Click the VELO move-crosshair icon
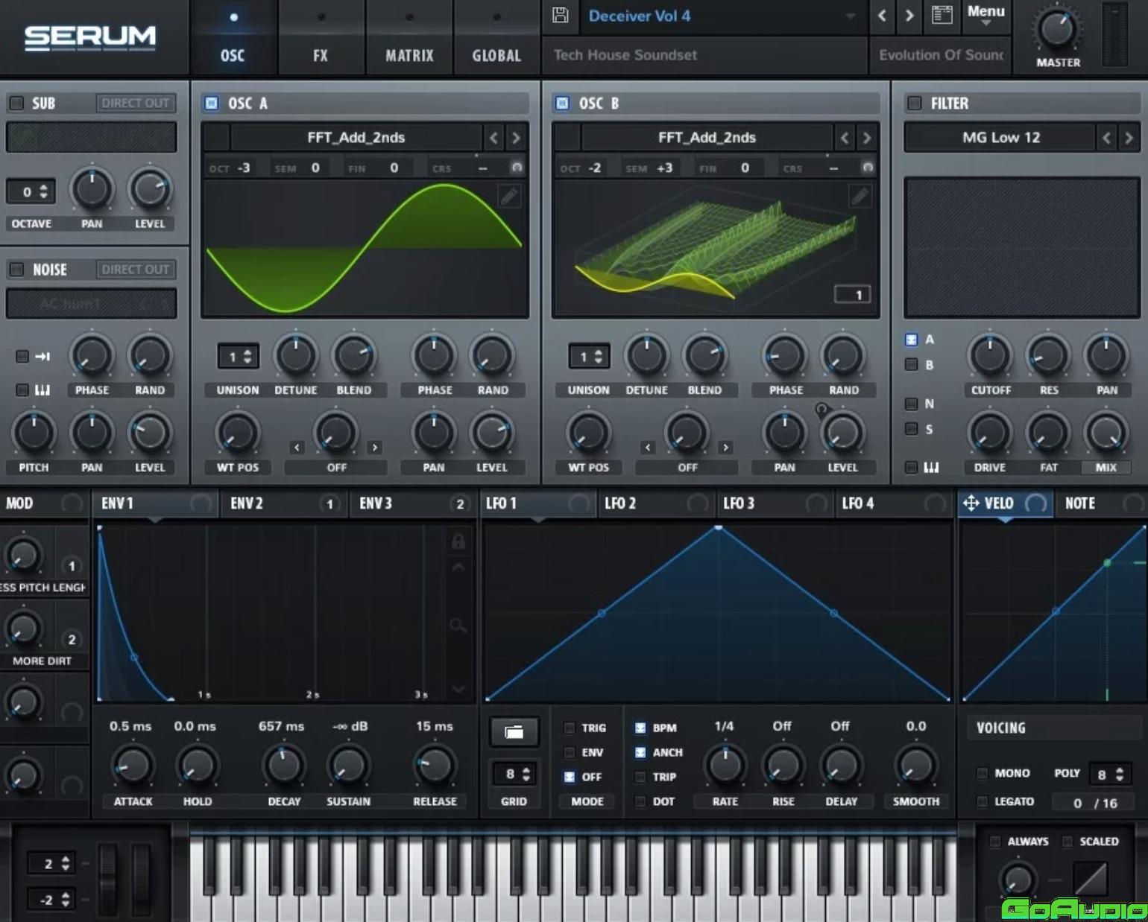The image size is (1148, 922). tap(971, 503)
